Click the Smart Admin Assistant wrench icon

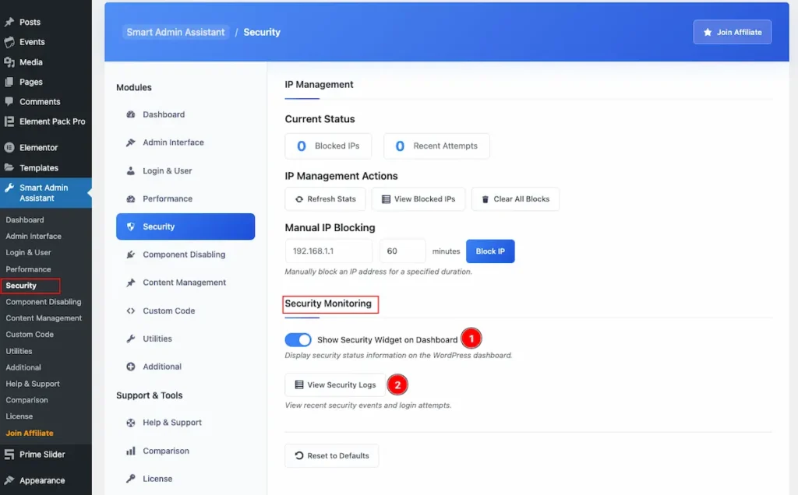point(9,188)
